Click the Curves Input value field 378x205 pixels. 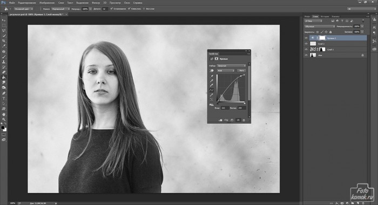225,108
